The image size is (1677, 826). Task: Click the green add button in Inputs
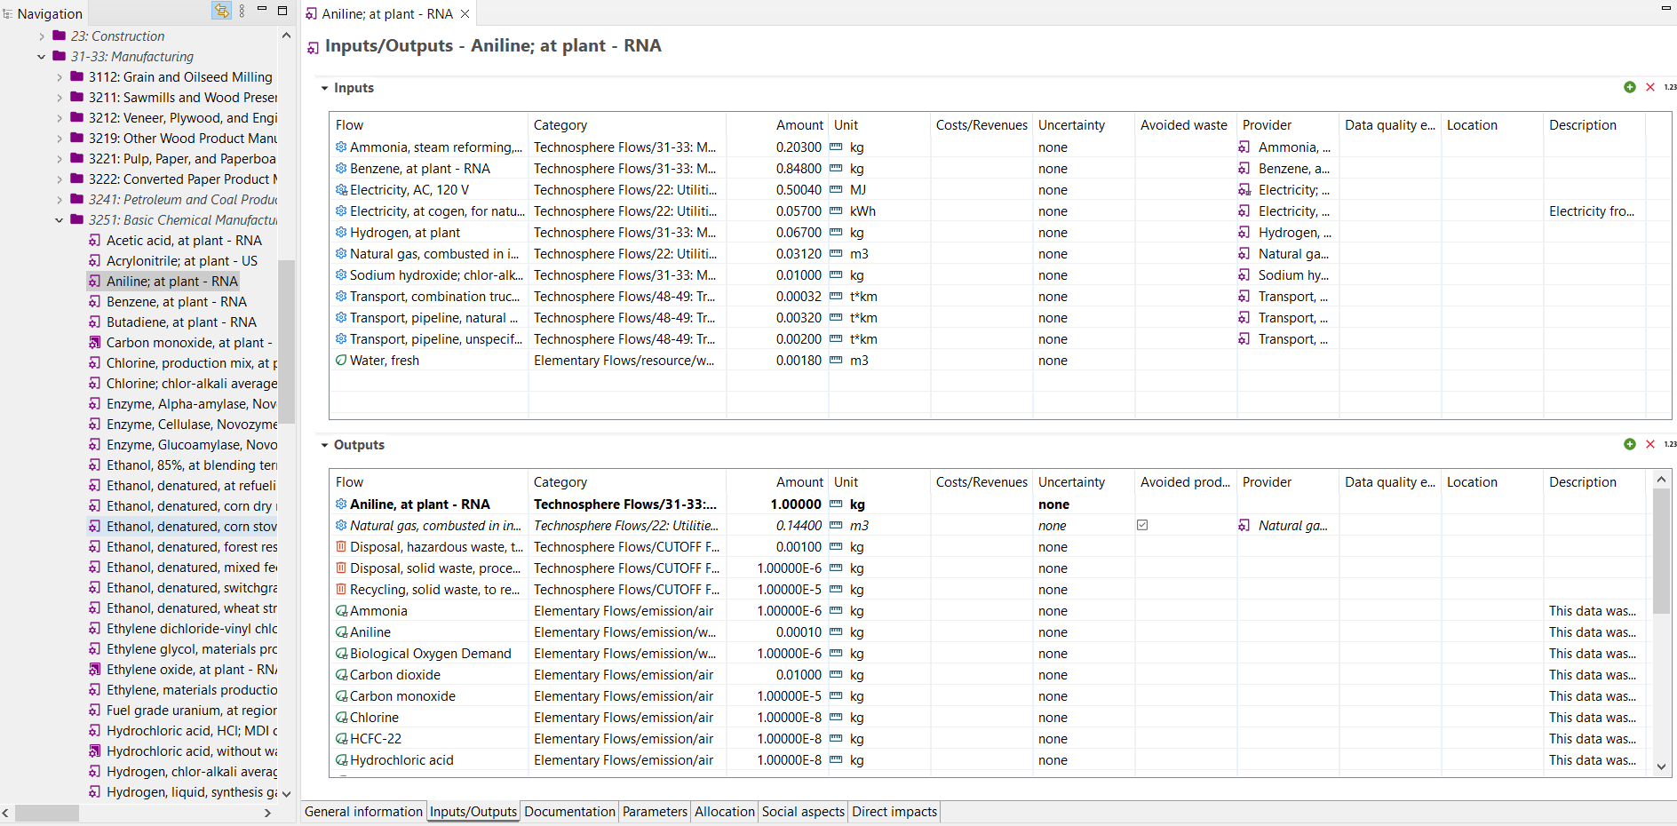click(1629, 87)
